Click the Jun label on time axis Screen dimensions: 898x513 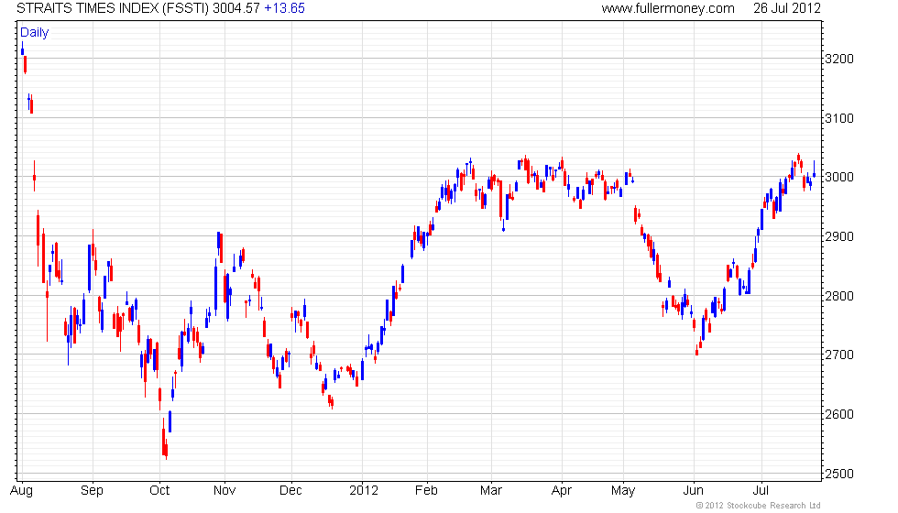click(693, 491)
